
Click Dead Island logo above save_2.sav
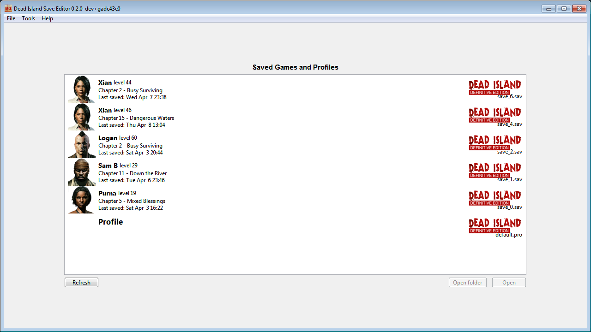pos(495,142)
